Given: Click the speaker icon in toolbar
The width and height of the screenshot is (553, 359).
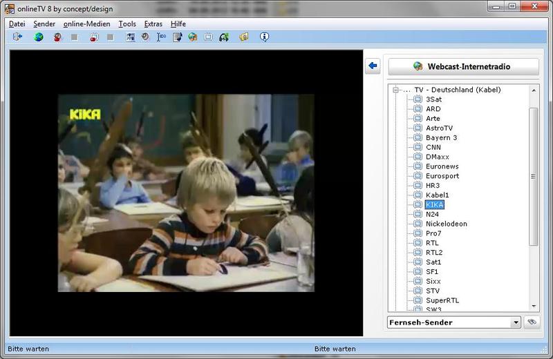Looking at the screenshot, I should (145, 37).
